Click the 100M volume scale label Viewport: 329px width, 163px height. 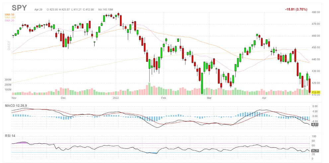click(x=8, y=90)
